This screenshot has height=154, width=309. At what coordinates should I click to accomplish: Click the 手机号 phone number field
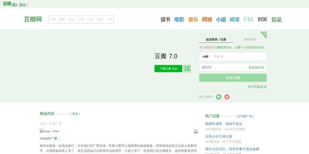coord(239,57)
